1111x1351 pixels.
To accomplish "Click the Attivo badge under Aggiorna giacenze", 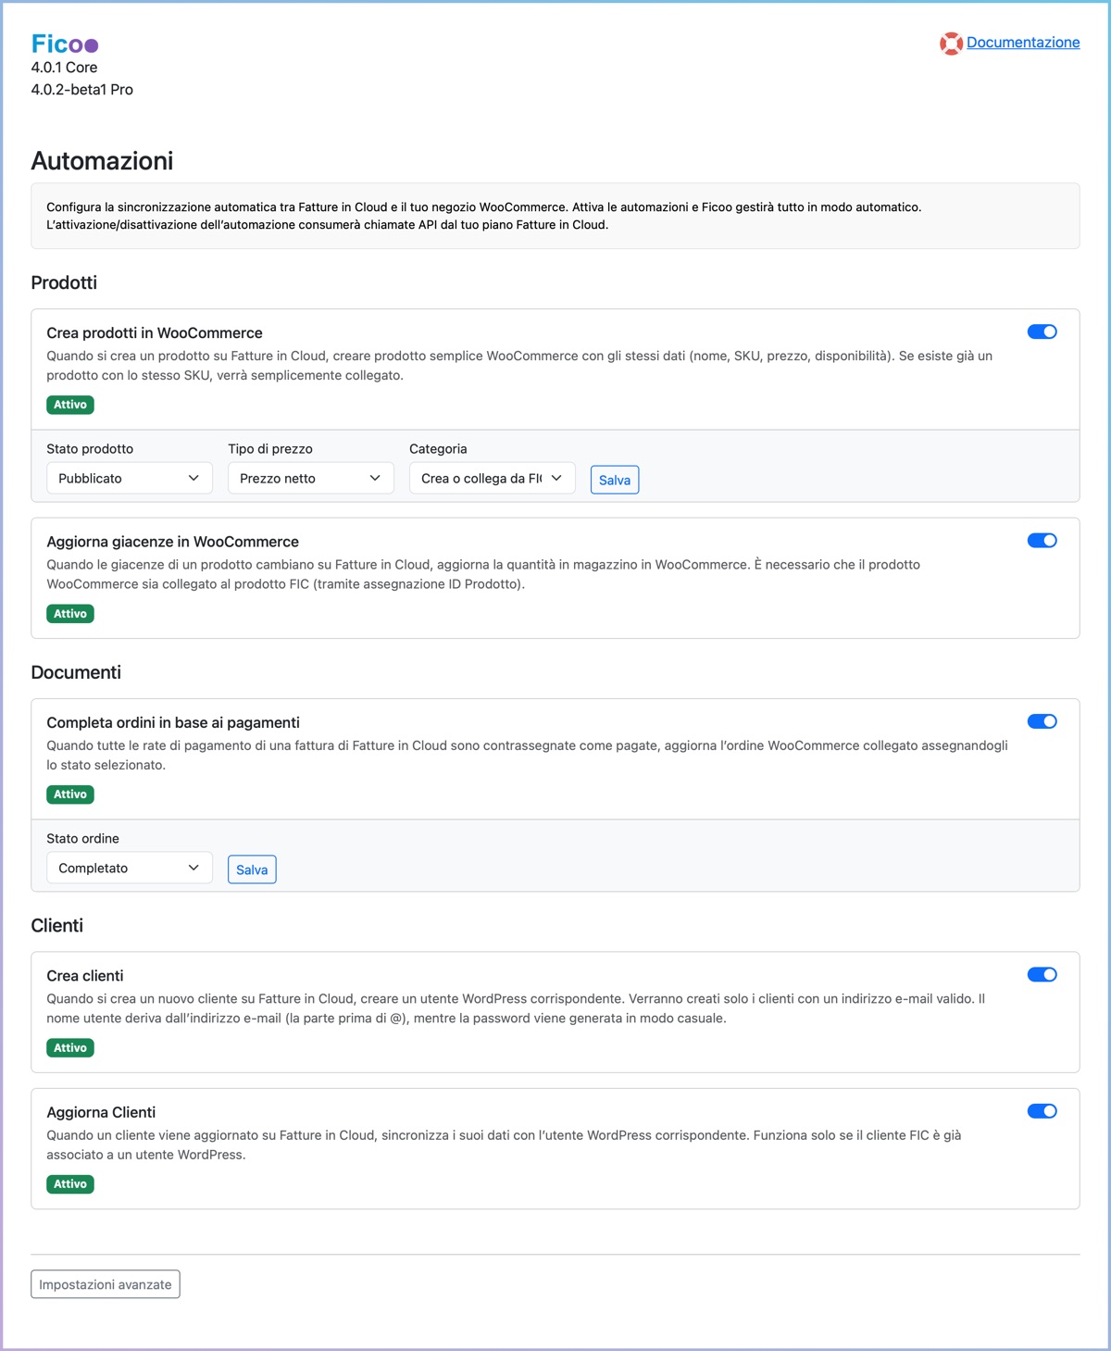I will (x=70, y=613).
